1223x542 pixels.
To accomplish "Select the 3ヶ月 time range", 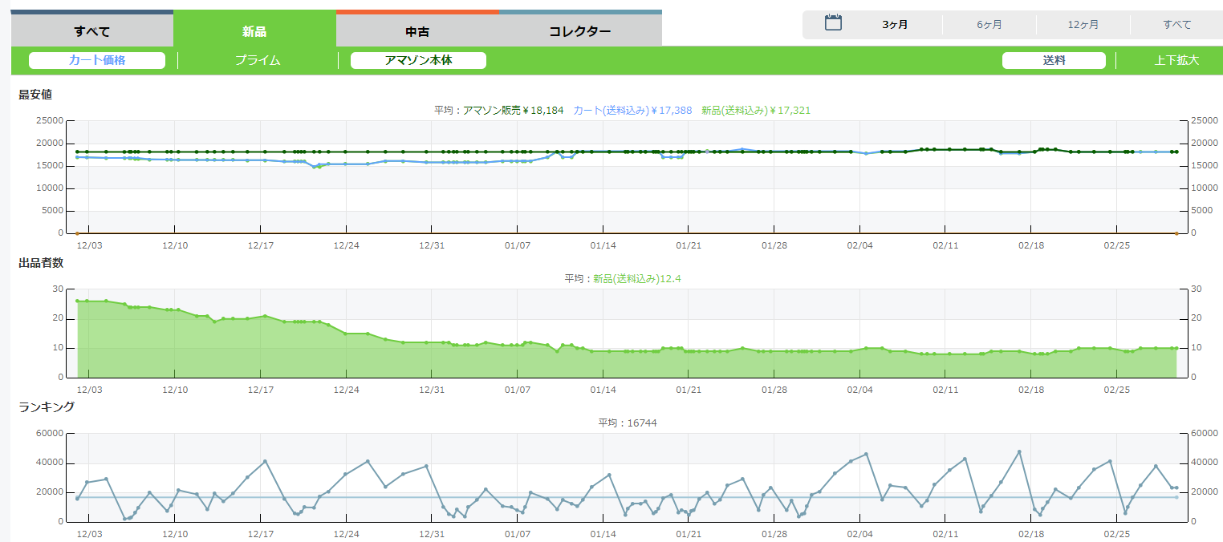I will click(x=895, y=25).
